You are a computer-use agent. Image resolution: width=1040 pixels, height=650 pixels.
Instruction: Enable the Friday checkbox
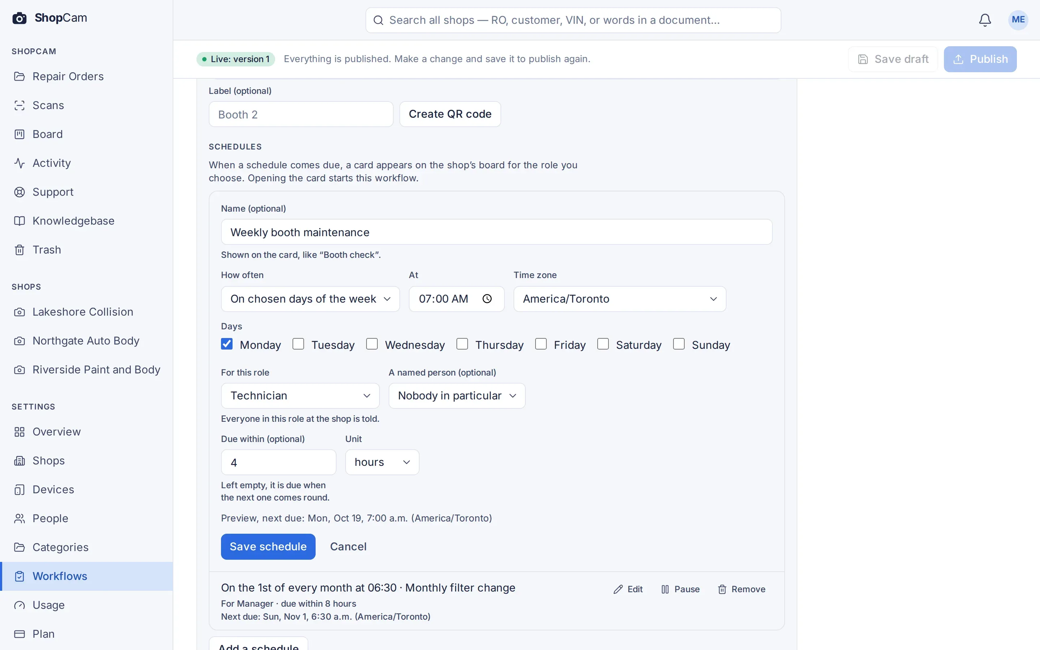[x=541, y=344]
